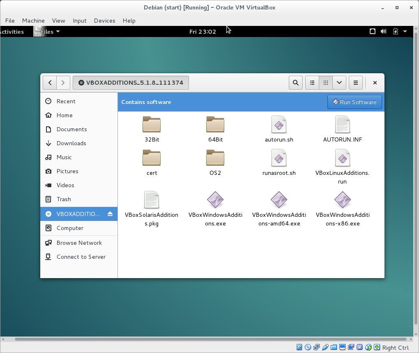This screenshot has width=419, height=353.
Task: Open the VirtualBox View menu
Action: click(58, 21)
